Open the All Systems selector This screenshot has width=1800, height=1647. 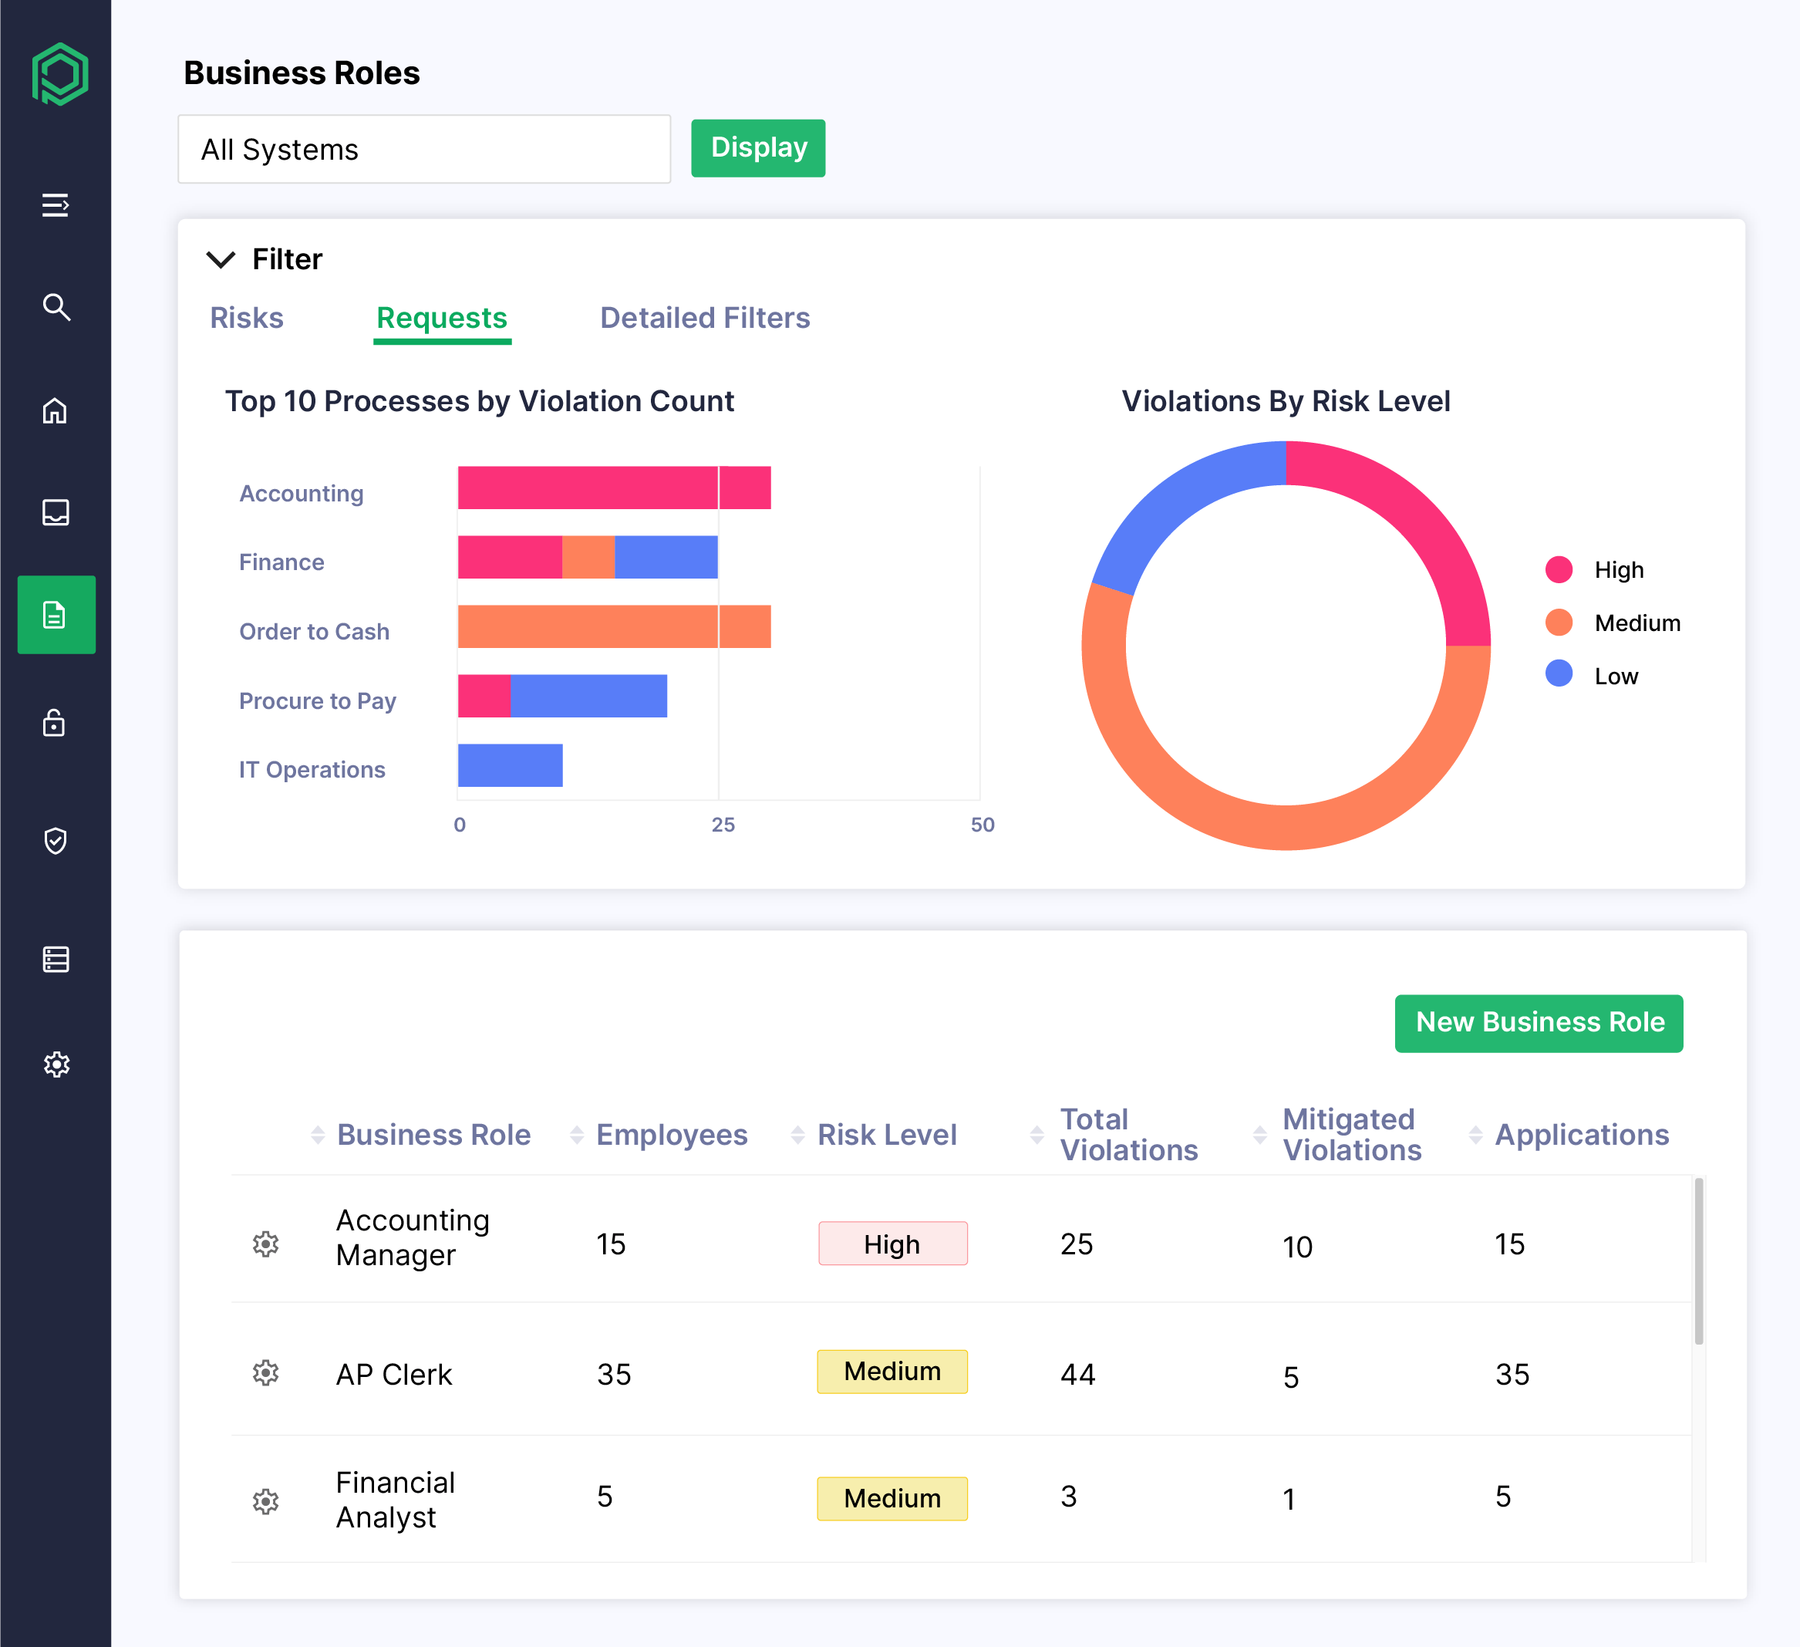click(424, 148)
